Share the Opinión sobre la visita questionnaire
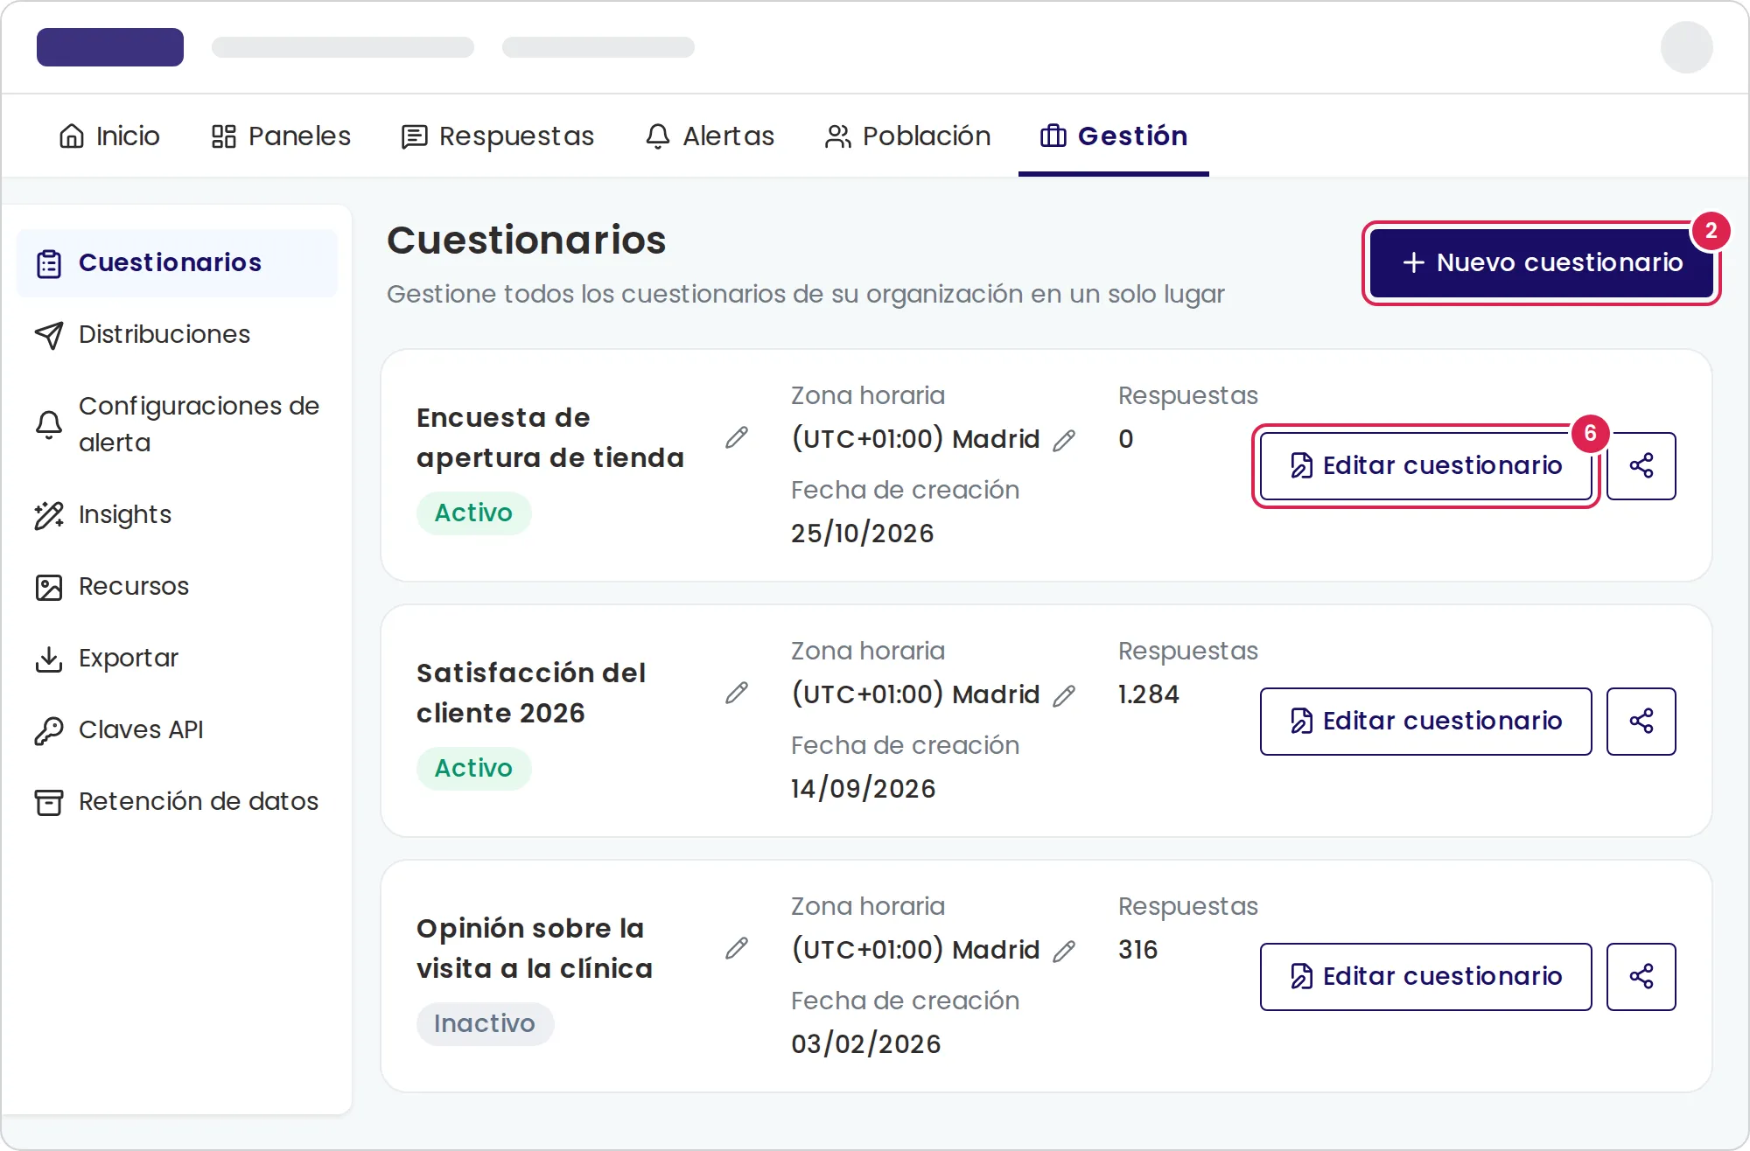1750x1151 pixels. click(x=1641, y=976)
